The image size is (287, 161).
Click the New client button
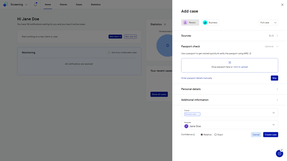(115, 37)
